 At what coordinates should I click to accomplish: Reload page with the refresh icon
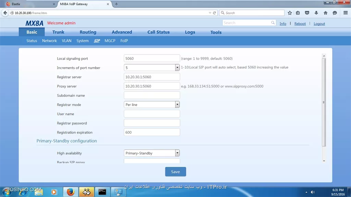(x=215, y=13)
